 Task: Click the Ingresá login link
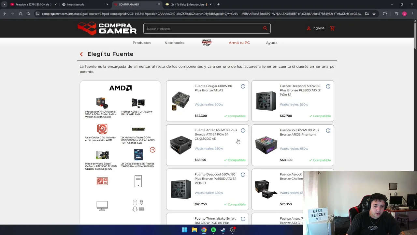pos(318,28)
